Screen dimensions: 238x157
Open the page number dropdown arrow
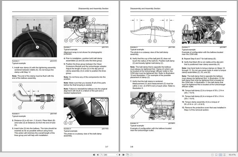[x=116, y=155]
